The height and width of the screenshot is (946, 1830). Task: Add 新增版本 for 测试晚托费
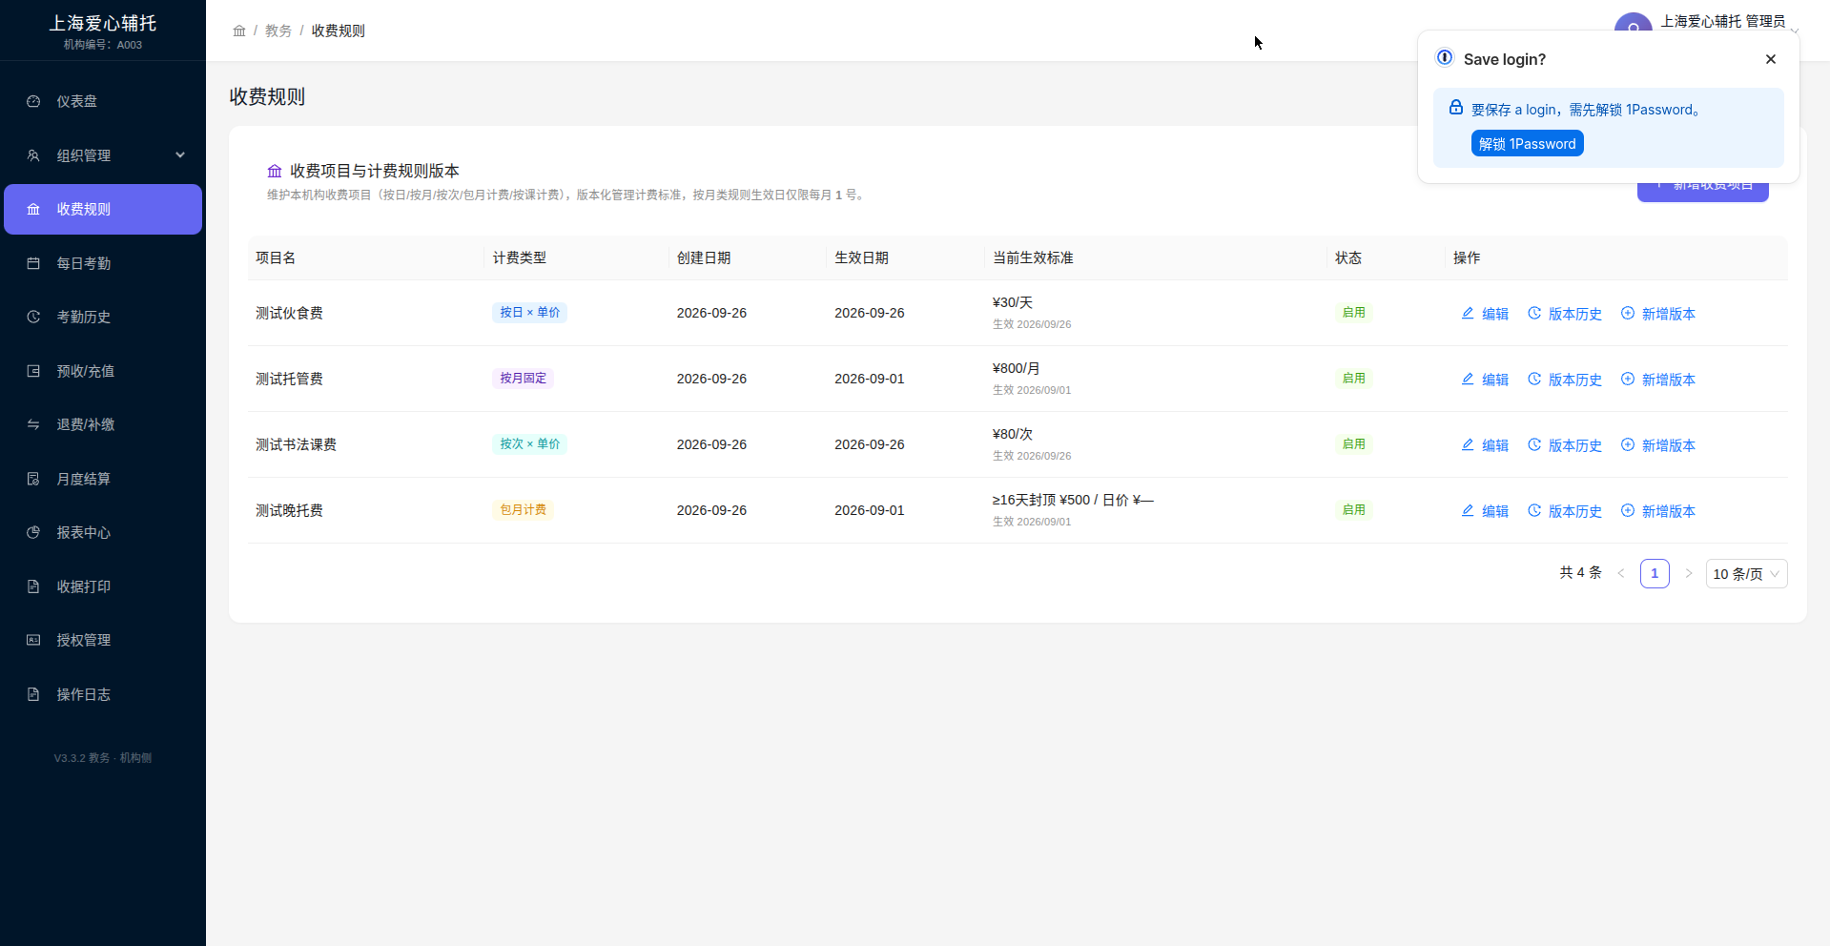[1658, 511]
